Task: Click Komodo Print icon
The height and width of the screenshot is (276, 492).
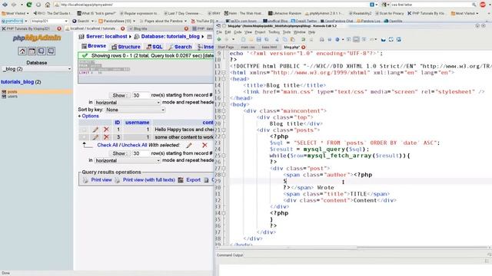Action: click(321, 39)
